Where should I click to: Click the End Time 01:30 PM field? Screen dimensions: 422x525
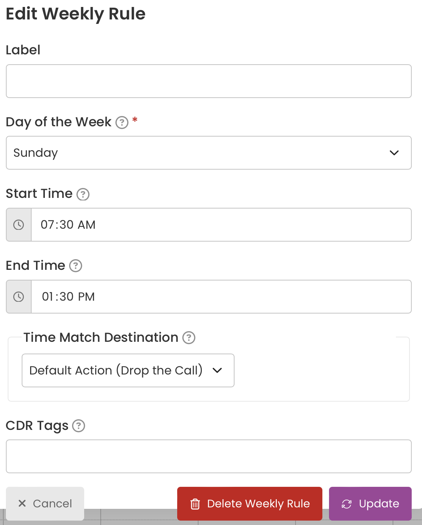(221, 297)
